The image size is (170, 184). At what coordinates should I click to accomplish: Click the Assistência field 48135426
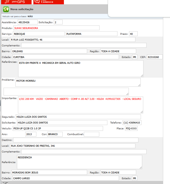tap(28, 22)
